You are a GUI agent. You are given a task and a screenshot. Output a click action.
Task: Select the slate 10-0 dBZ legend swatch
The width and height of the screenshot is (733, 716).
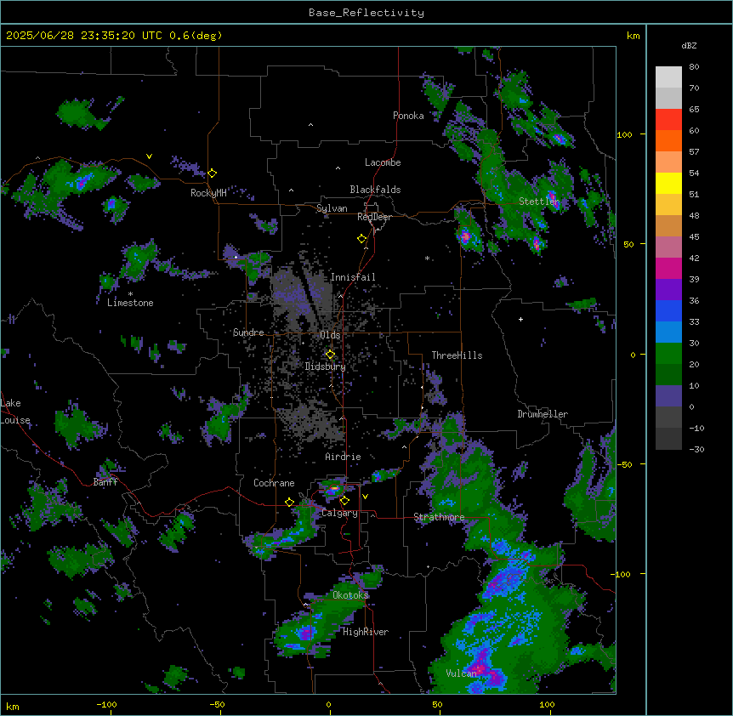668,396
